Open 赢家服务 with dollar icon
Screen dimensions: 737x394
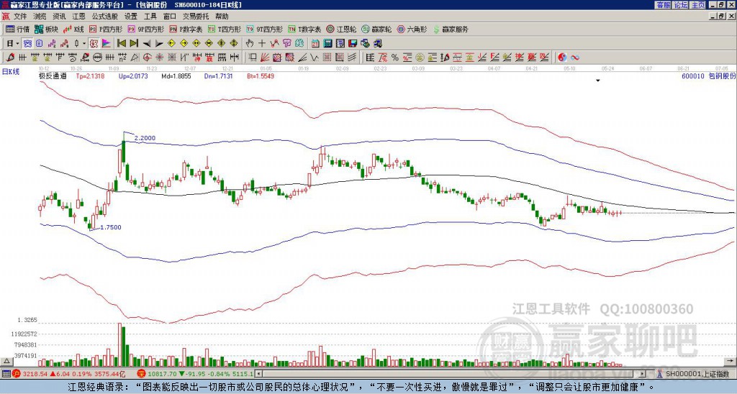point(451,29)
